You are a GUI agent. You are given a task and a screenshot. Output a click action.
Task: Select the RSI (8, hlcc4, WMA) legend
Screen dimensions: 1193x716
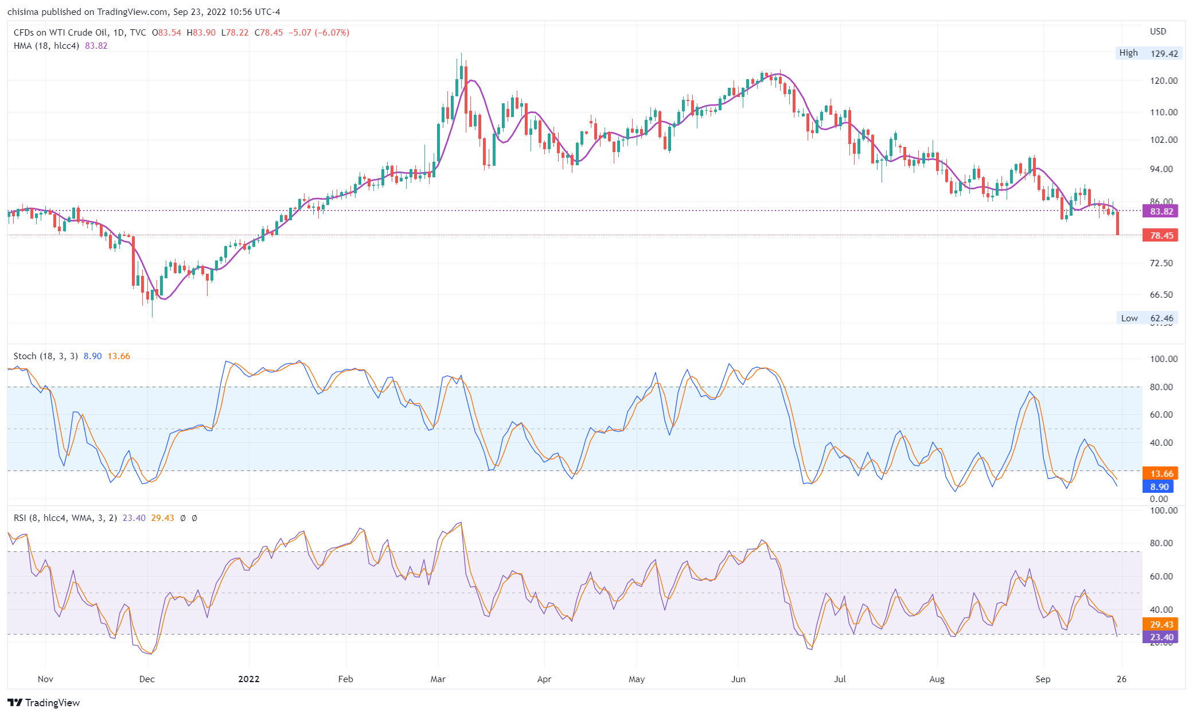coord(65,518)
